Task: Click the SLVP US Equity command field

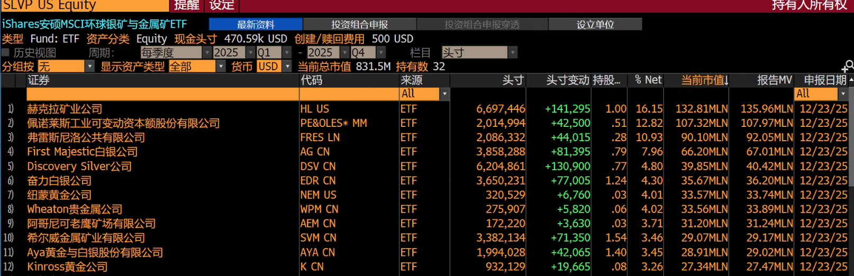Action: click(x=85, y=5)
